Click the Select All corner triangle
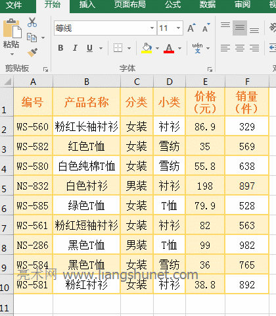This screenshot has width=276, height=316. click(7, 82)
